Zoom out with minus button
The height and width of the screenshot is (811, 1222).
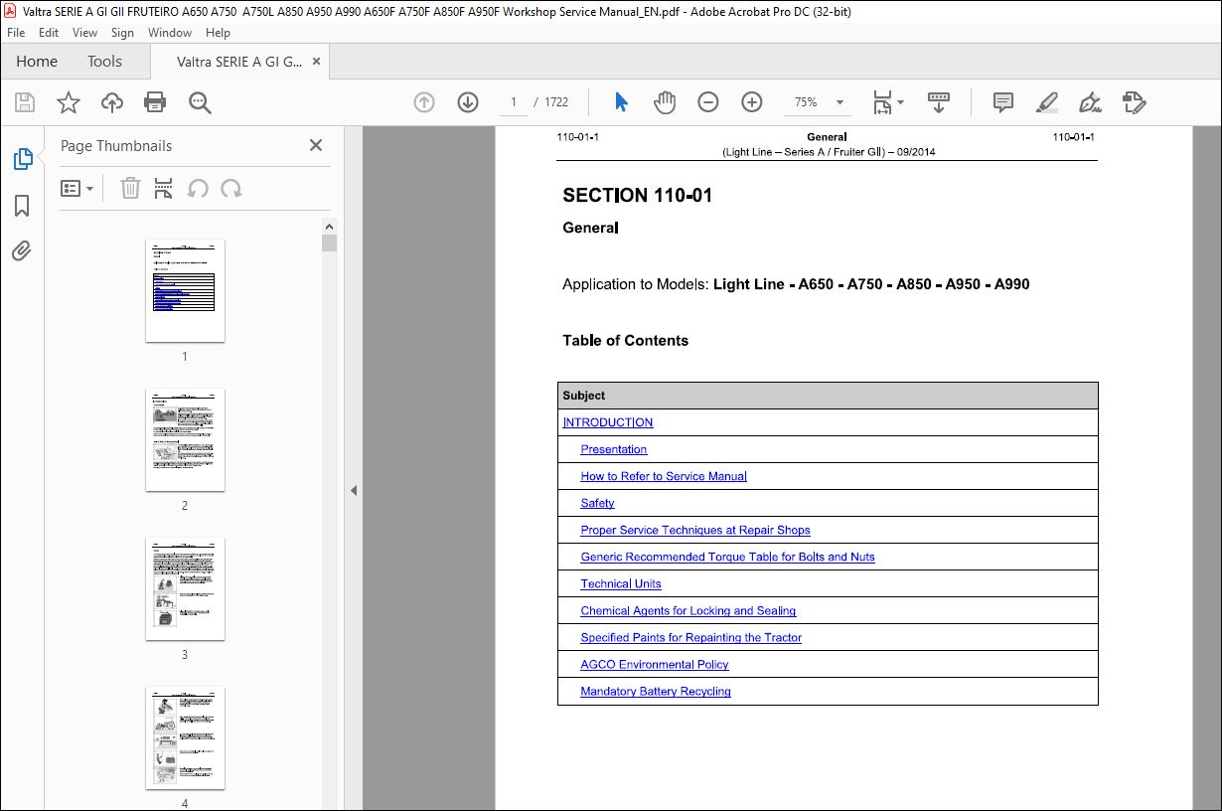[708, 102]
